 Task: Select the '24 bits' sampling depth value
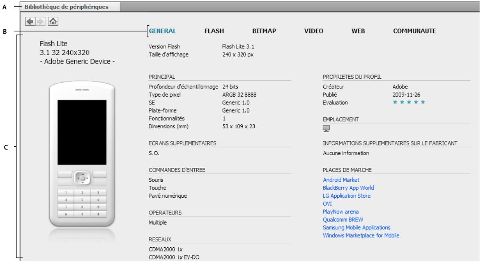click(230, 87)
